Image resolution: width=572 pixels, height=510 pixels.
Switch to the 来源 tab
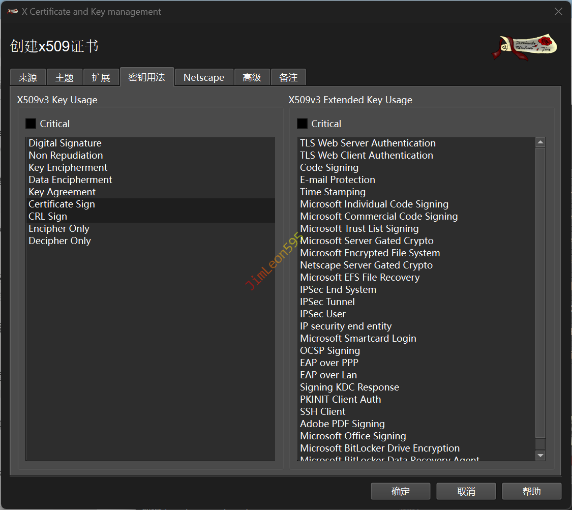pos(28,78)
